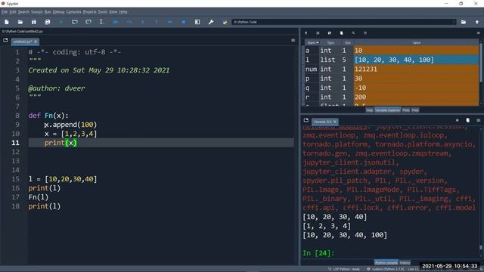Sort variables by the Type column
The image size is (484, 272).
[330, 42]
